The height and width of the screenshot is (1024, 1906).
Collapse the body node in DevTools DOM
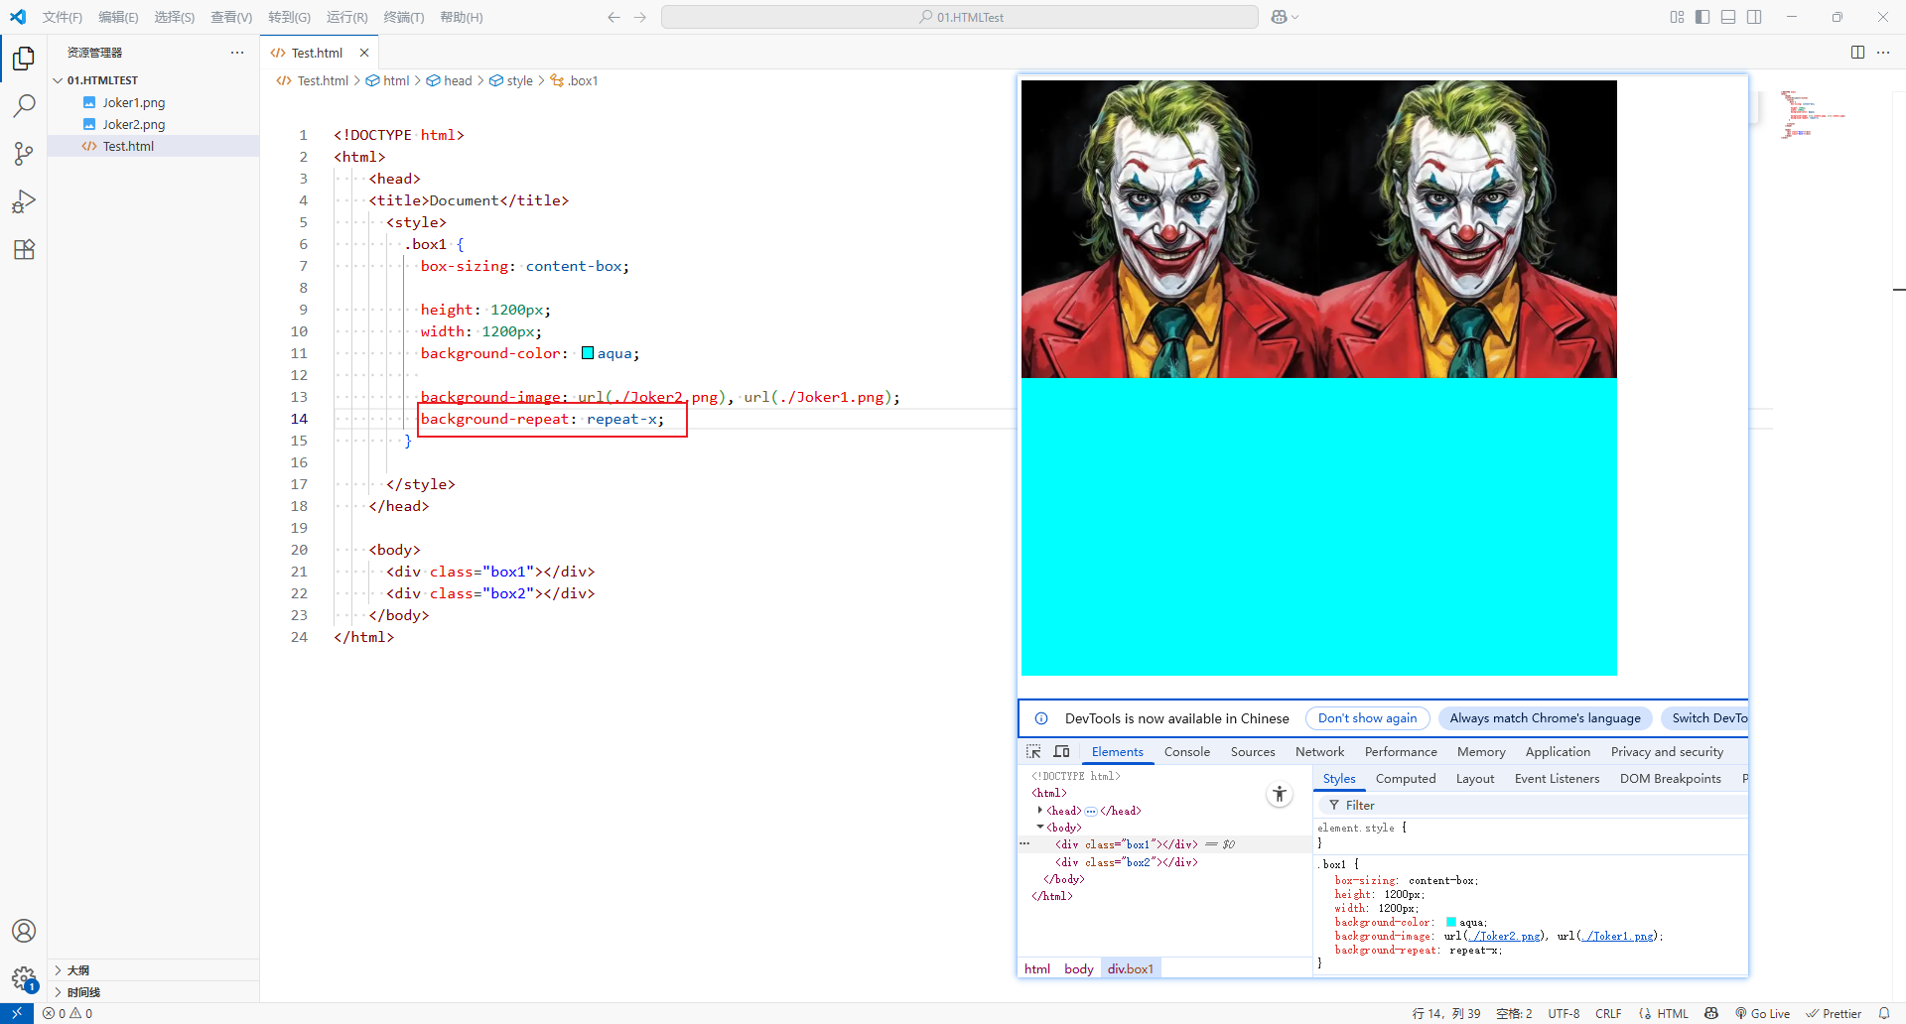tap(1040, 827)
